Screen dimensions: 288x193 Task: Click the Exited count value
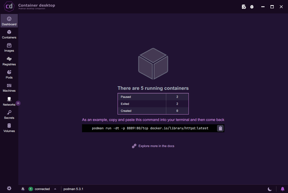click(177, 104)
